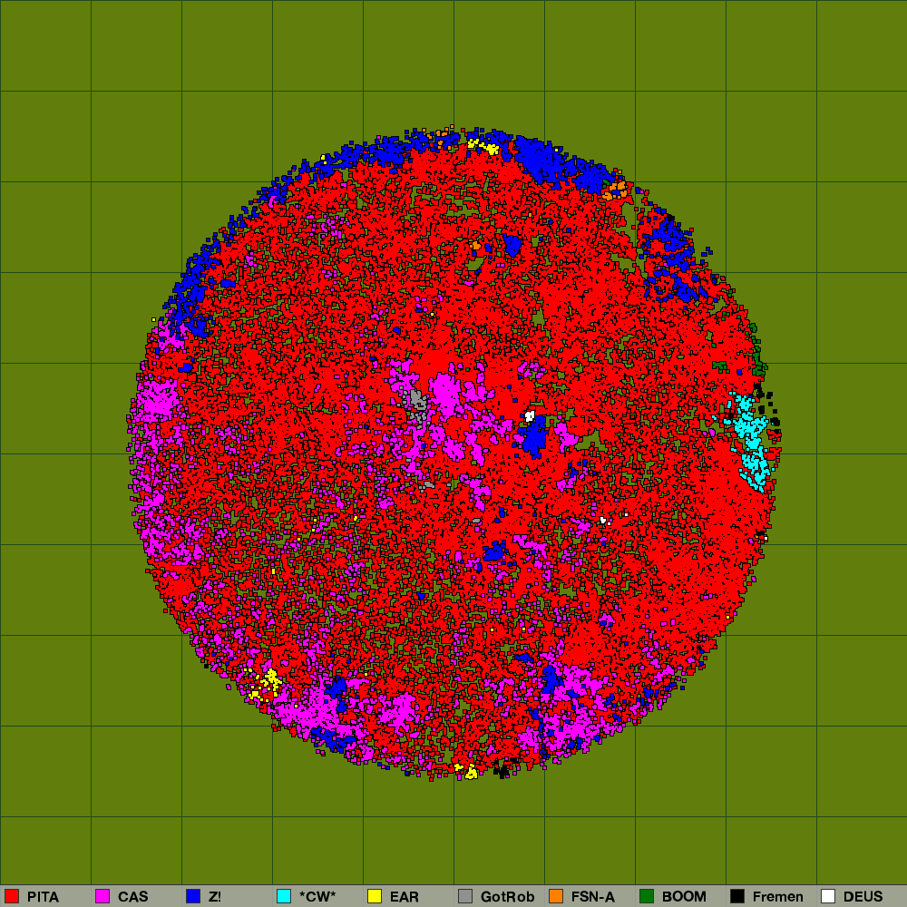Click the black Fremen legend swatch
This screenshot has width=907, height=907.
tap(737, 896)
